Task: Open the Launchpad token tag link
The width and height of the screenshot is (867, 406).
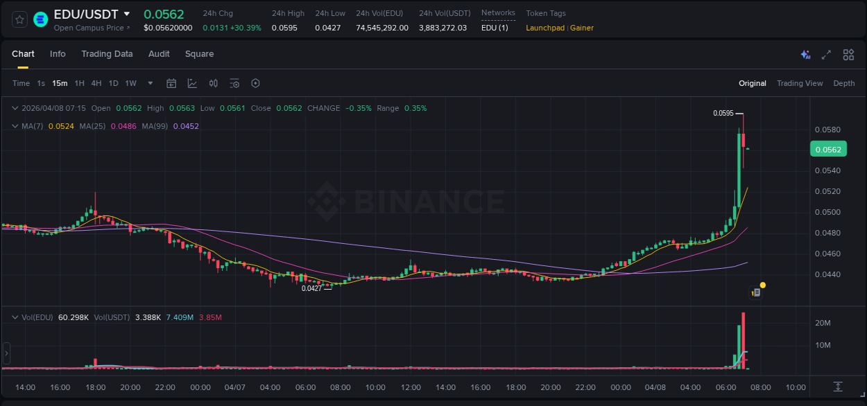Action: coord(544,28)
